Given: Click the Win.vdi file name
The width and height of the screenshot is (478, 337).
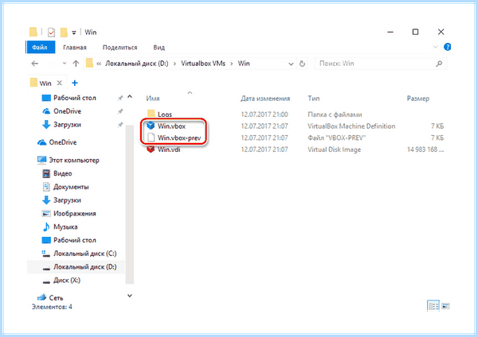Looking at the screenshot, I should (169, 149).
